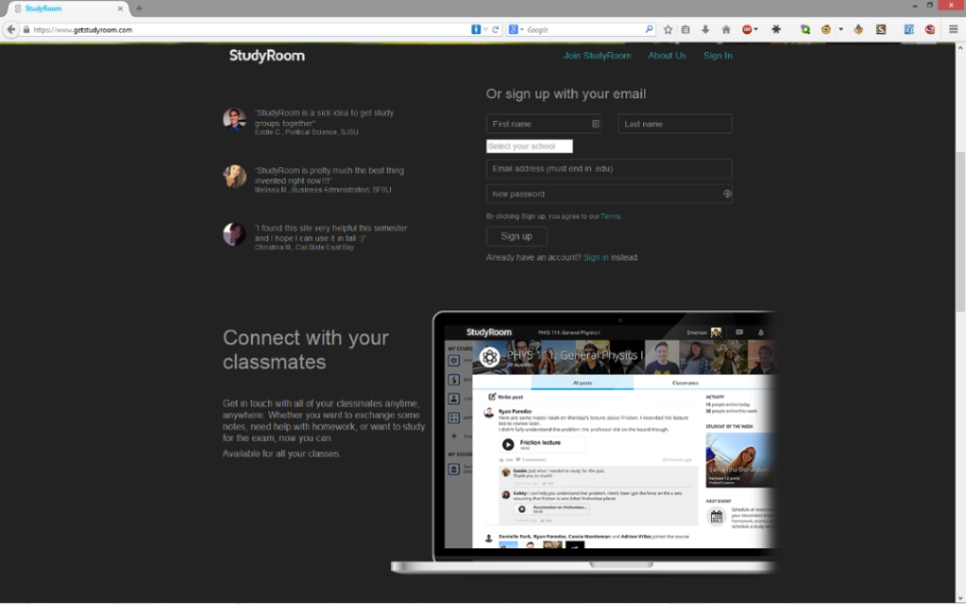Open the About Us nav link

(667, 56)
